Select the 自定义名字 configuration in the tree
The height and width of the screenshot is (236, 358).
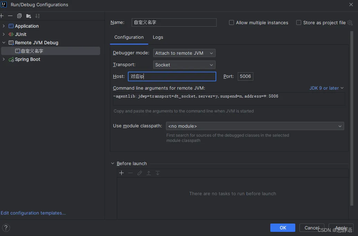pos(51,51)
